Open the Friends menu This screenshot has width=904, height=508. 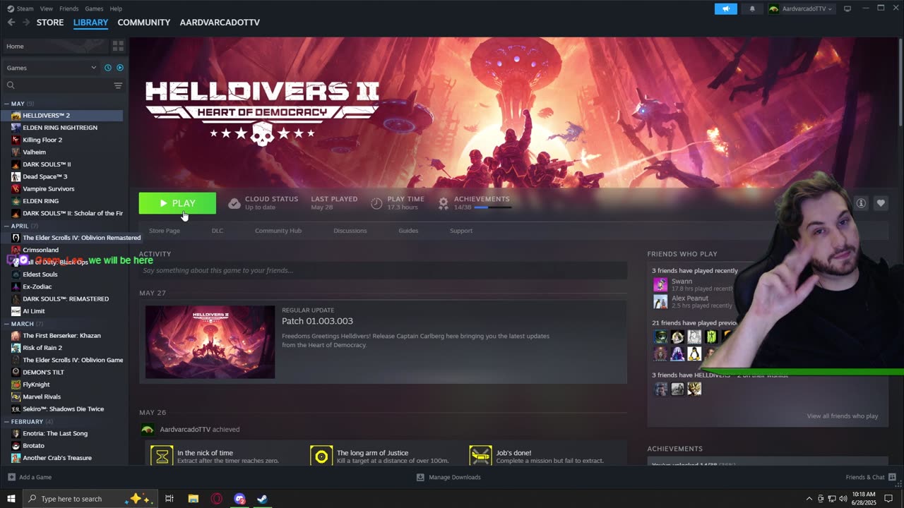click(x=69, y=8)
